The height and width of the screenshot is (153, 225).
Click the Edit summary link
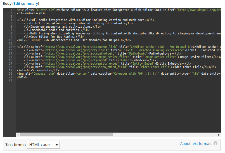pyautogui.click(x=26, y=3)
